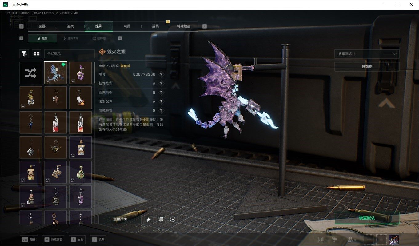Viewport: 419px width, 246px height.
Task: Click the 返回 back button
Action: tap(30, 240)
